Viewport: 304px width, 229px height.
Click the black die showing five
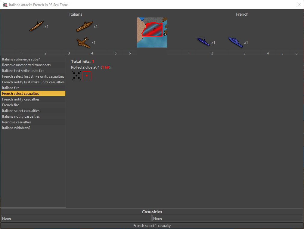click(x=76, y=76)
